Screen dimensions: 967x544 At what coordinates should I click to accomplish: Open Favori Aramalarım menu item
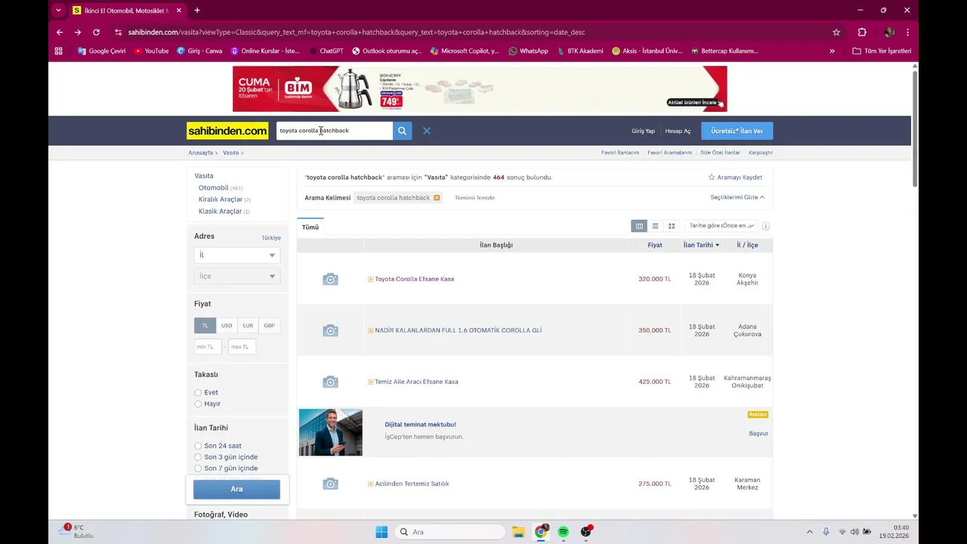coord(669,153)
